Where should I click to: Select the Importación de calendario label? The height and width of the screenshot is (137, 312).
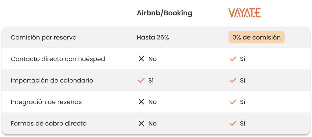coord(52,80)
